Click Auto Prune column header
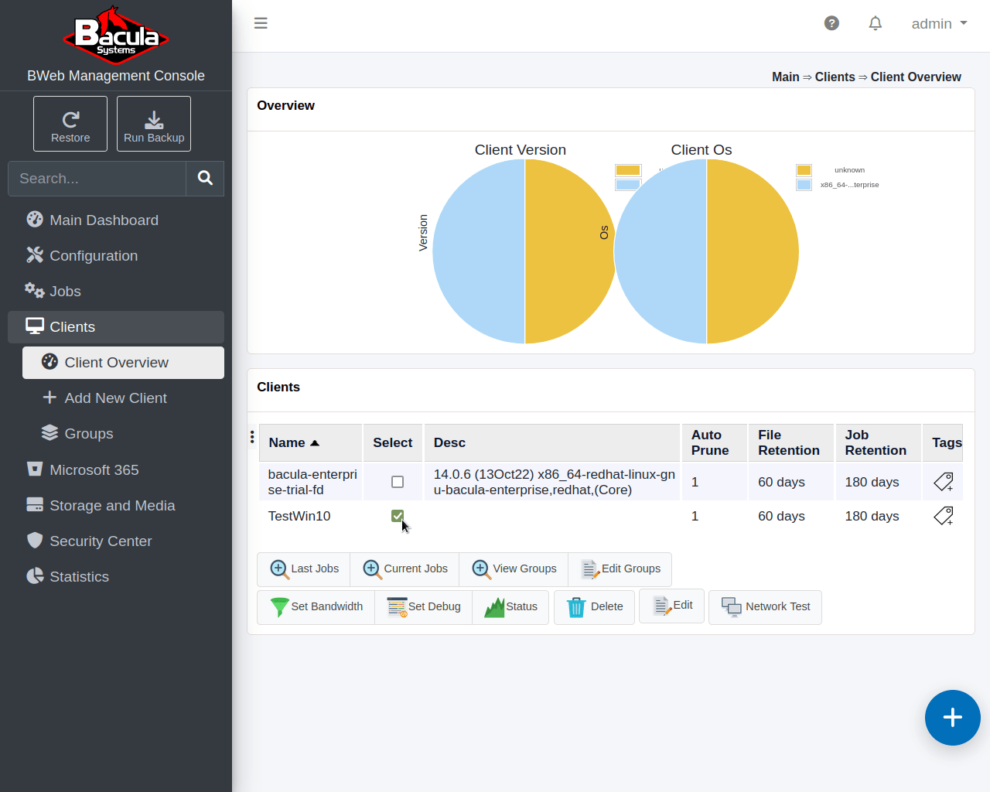 715,442
